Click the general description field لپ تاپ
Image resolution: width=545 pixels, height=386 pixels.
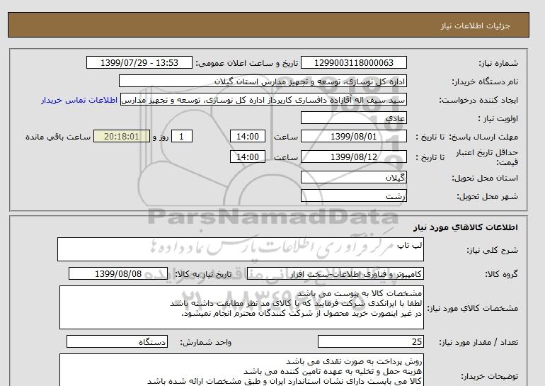point(241,249)
